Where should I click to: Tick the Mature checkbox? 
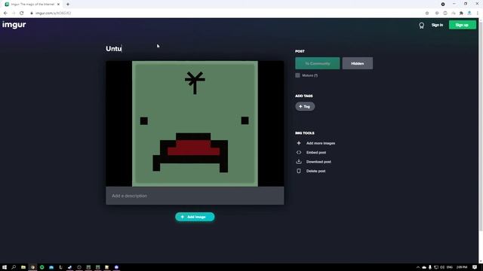click(x=297, y=75)
